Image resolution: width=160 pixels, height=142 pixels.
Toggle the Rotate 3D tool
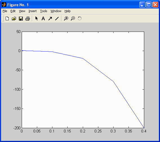point(80,19)
